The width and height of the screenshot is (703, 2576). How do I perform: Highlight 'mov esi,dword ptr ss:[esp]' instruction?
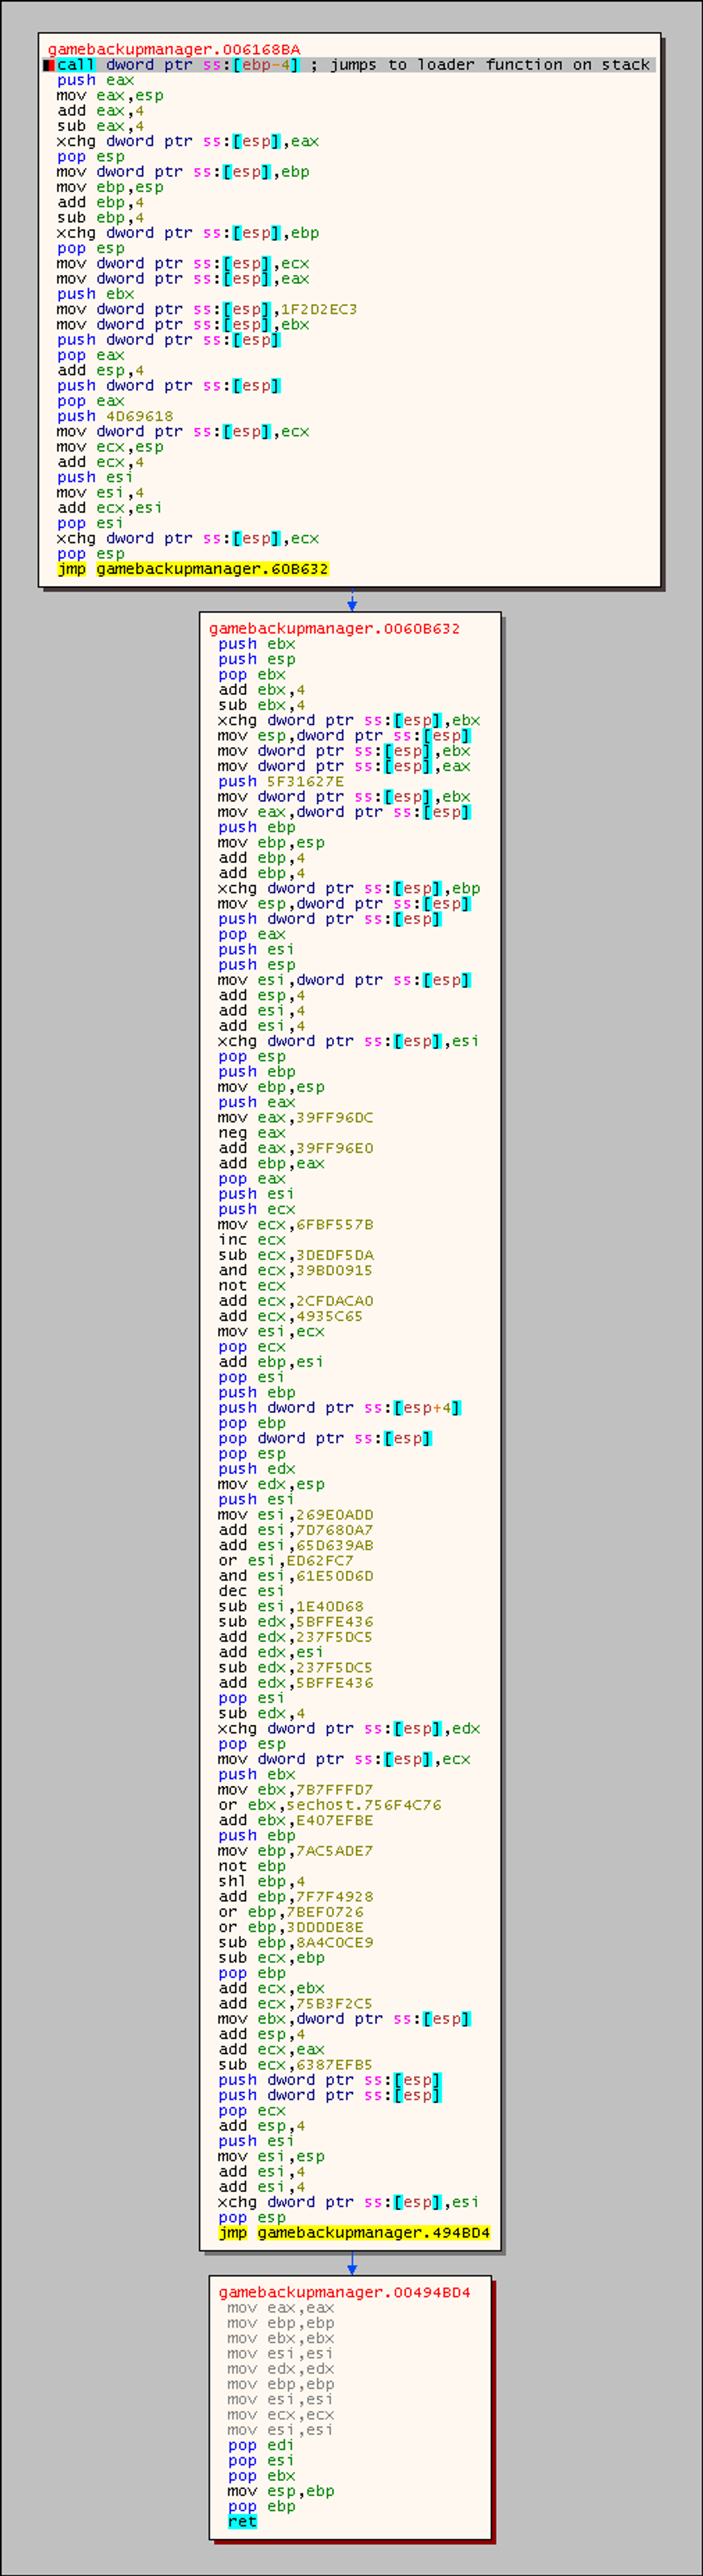pyautogui.click(x=344, y=980)
